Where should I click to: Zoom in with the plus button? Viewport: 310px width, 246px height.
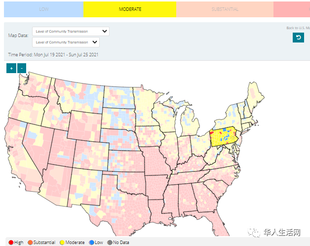[x=11, y=68]
